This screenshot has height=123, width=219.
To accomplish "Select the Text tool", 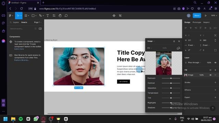I will 48,16.
